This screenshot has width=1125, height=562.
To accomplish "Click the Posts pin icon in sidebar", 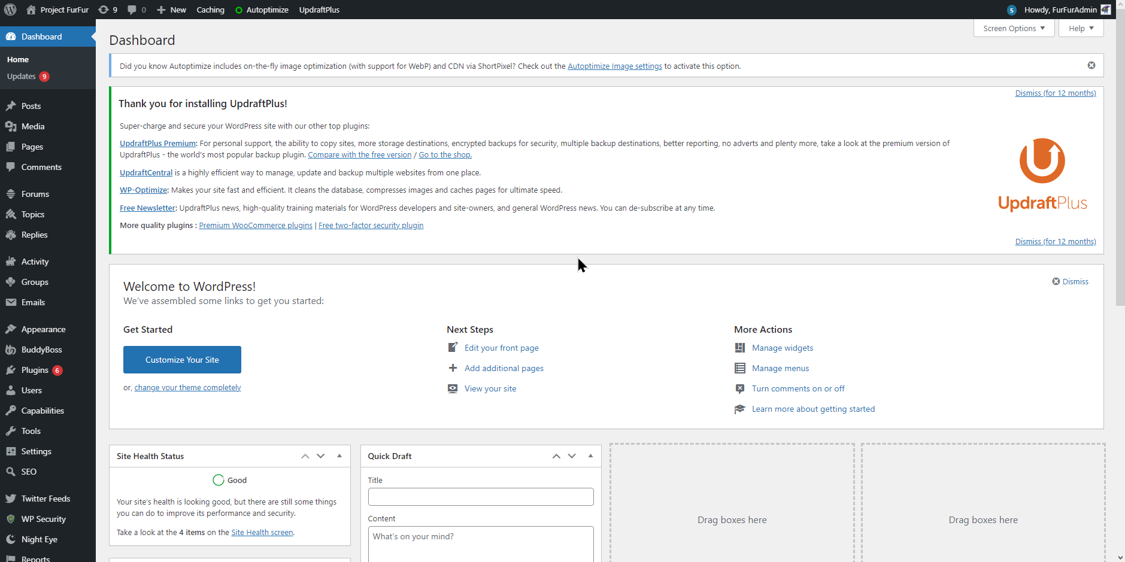I will pos(11,106).
